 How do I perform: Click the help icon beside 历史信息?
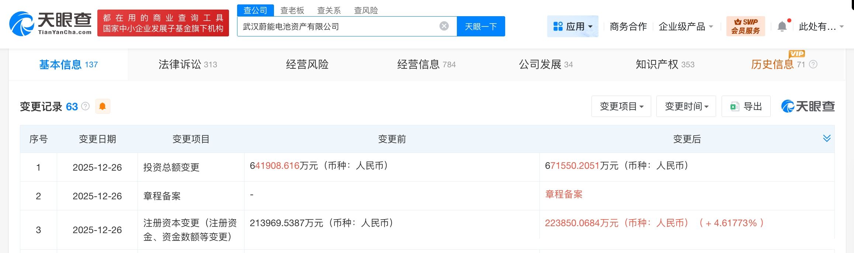(813, 65)
